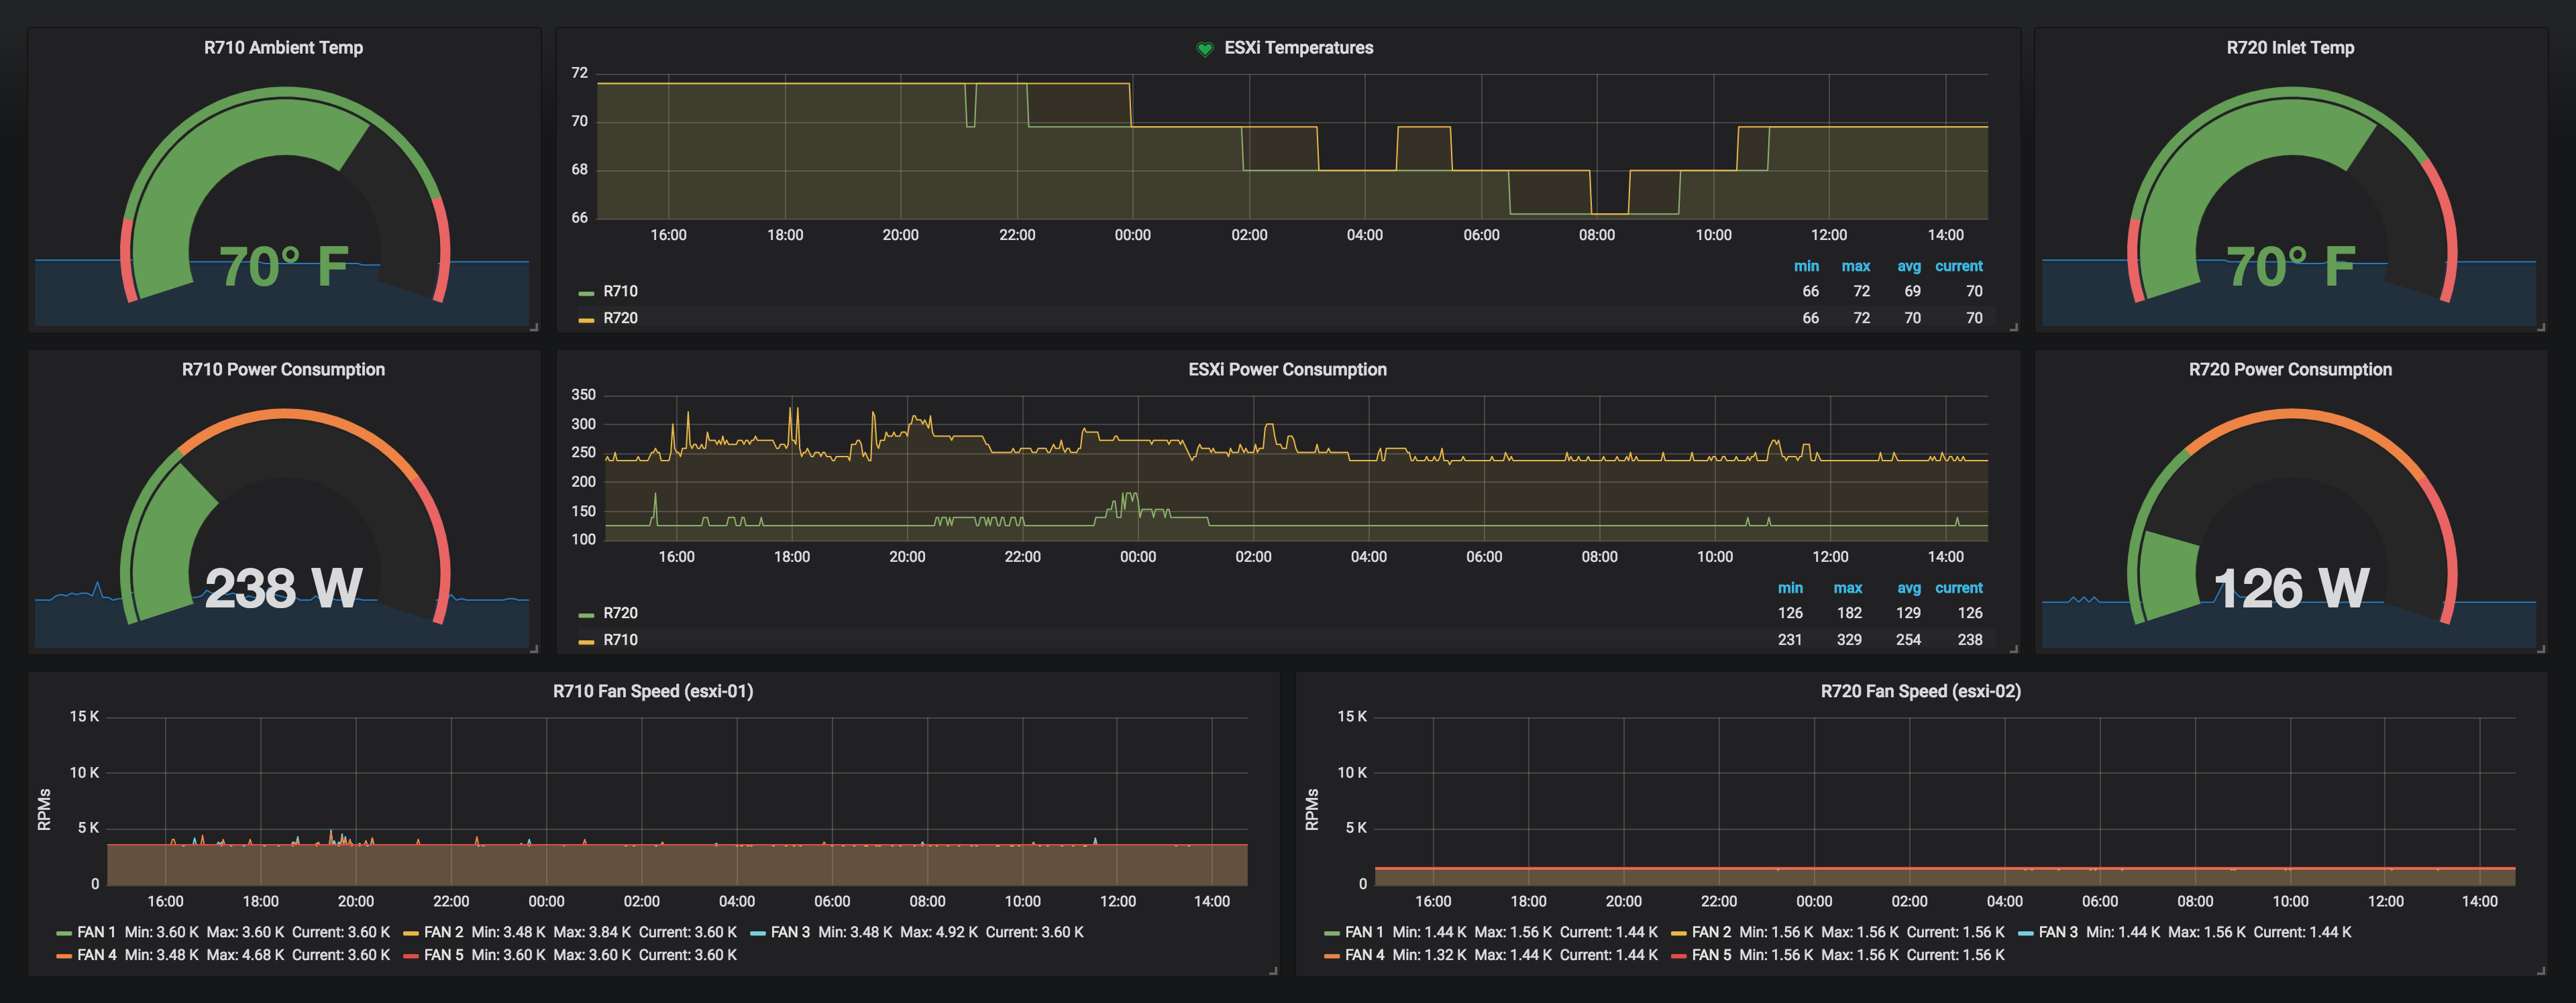Toggle visibility of FAN 4 series in R720 Fan Speed
This screenshot has height=1003, width=2576.
[1333, 955]
